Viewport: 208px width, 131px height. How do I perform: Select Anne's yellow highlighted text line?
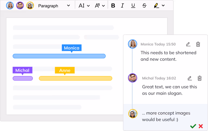pos(75,78)
